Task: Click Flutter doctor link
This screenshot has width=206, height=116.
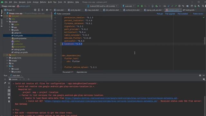Action: [198, 14]
